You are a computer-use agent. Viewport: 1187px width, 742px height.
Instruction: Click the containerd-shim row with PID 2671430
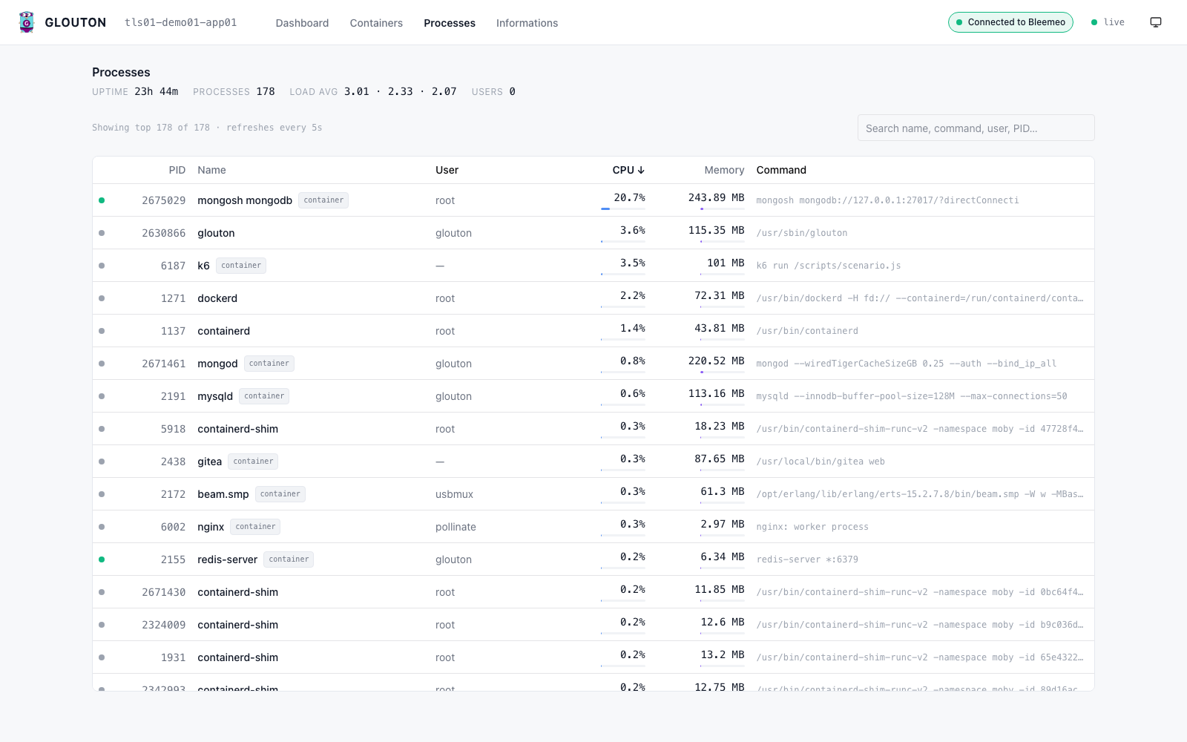click(593, 592)
